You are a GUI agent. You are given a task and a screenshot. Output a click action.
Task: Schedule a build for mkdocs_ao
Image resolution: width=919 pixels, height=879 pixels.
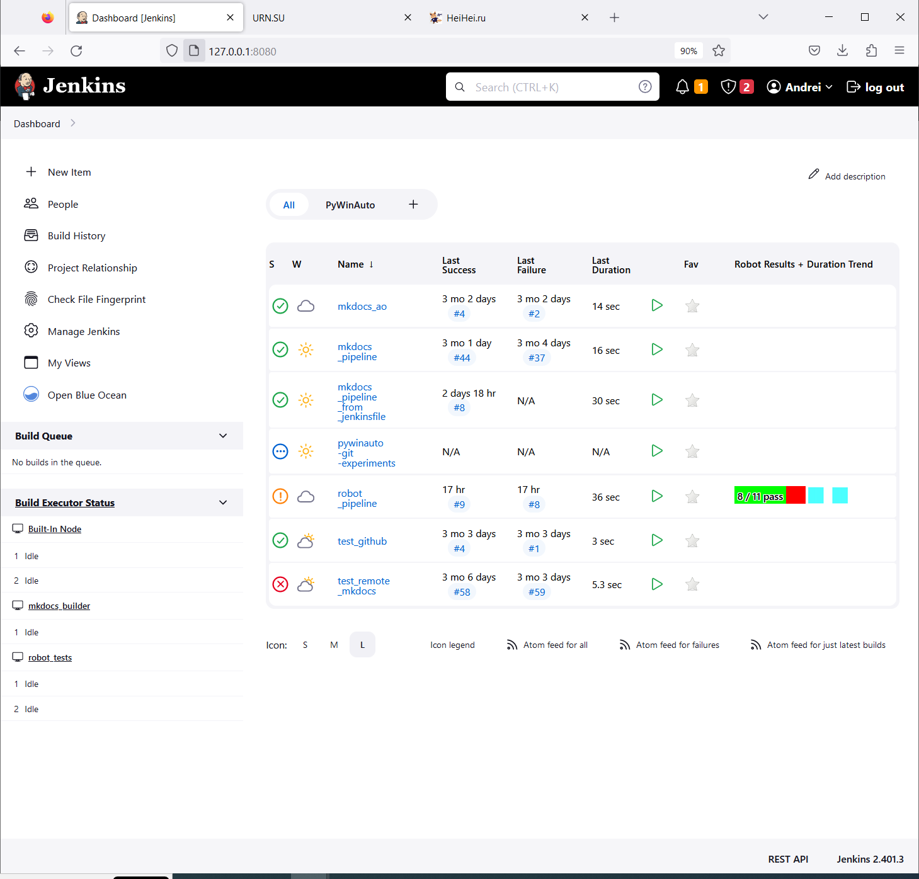[x=657, y=305]
